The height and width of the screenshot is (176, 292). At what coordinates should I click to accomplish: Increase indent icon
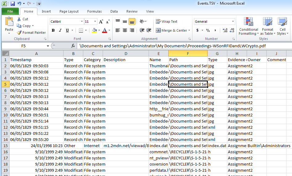tap(149, 30)
